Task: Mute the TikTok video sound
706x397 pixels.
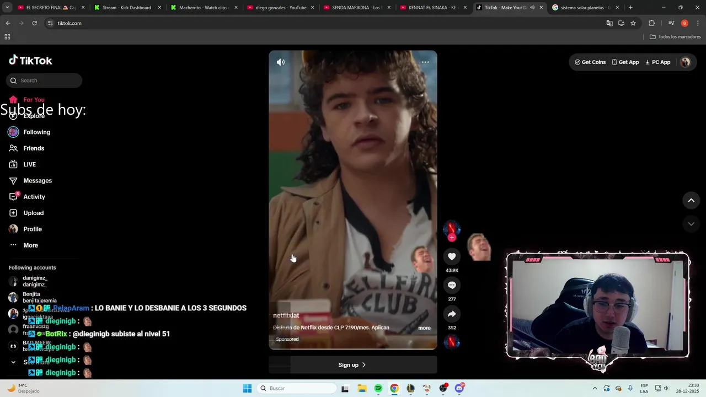Action: [x=281, y=62]
